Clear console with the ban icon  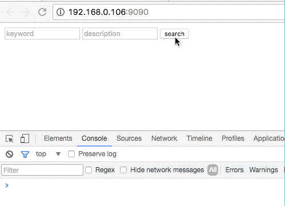(x=9, y=154)
